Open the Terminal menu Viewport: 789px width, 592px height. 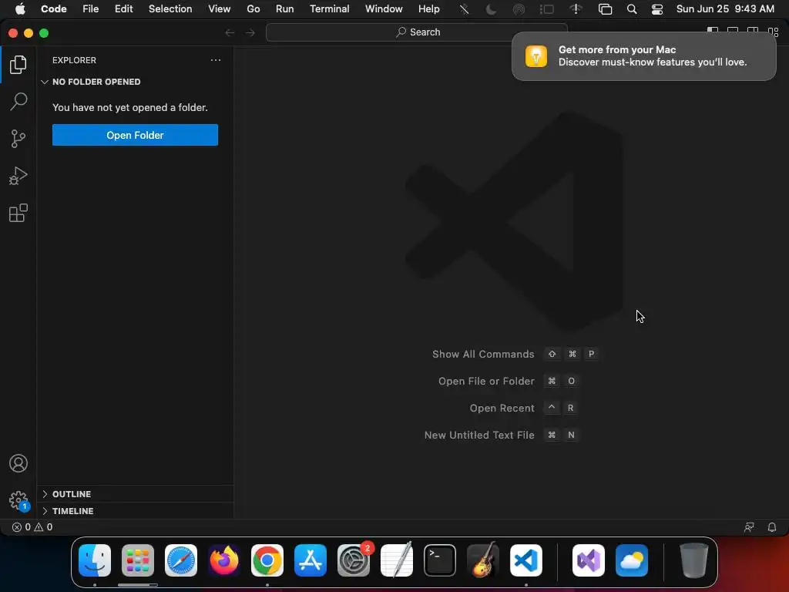(330, 8)
